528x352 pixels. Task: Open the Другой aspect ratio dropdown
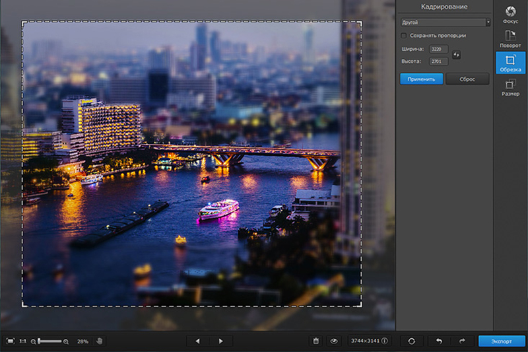tap(445, 22)
